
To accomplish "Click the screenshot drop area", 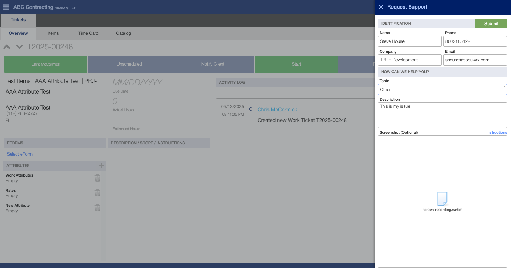I will click(x=443, y=201).
